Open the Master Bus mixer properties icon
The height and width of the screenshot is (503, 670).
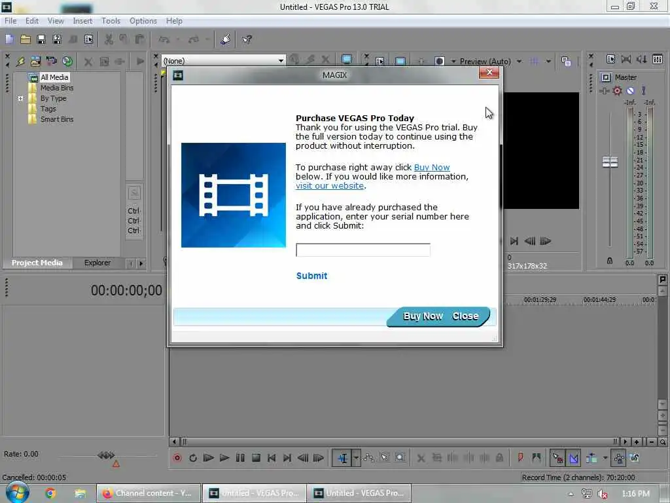pos(610,59)
